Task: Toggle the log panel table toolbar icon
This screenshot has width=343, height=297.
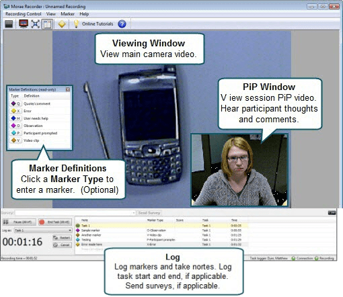Action: click(47, 24)
